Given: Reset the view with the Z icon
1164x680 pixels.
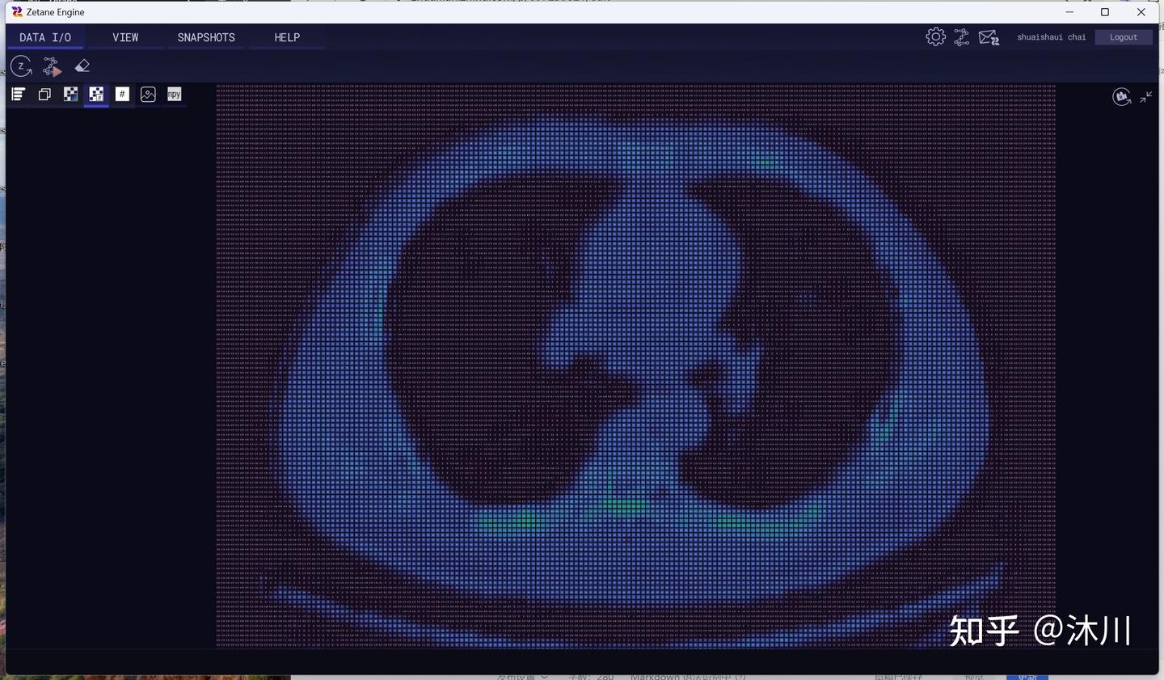Looking at the screenshot, I should [x=21, y=66].
